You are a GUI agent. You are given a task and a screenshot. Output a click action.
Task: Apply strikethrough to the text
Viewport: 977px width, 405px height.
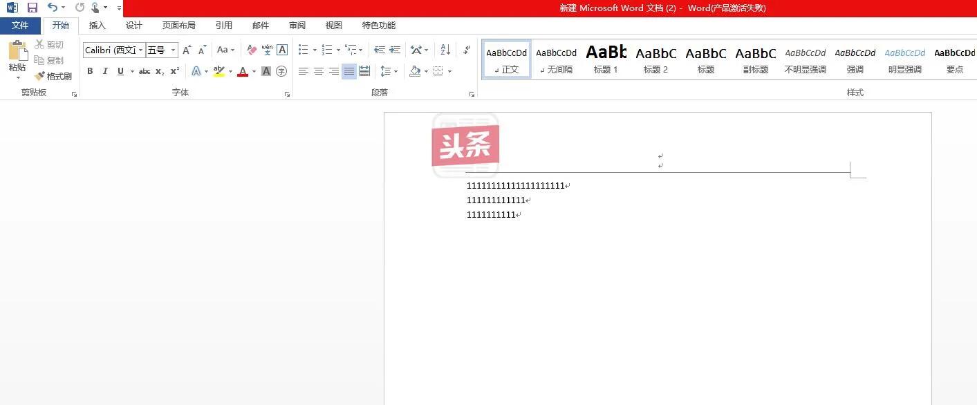144,71
